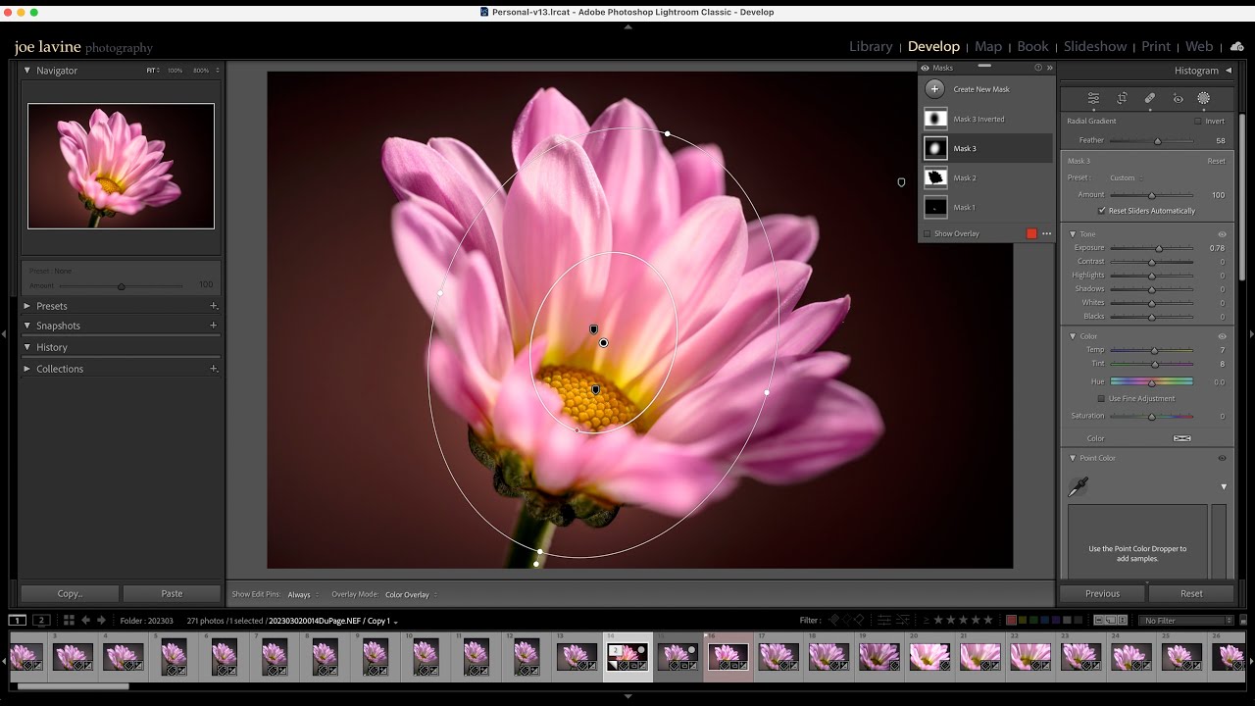Viewport: 1255px width, 706px height.
Task: Select the radial gradient center pin
Action: 604,342
